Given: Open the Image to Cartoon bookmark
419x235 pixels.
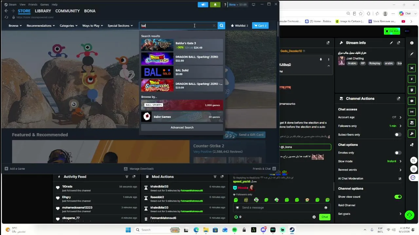Looking at the screenshot, I should click(x=350, y=21).
